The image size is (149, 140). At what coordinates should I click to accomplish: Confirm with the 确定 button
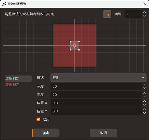[46, 133]
